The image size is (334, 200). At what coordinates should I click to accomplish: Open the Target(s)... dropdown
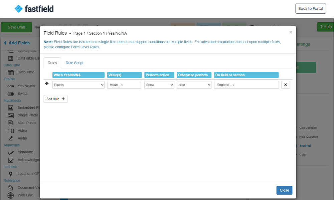(246, 85)
